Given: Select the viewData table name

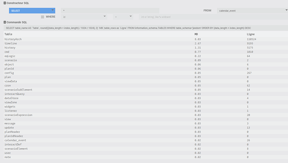Looking at the screenshot, I should [x=11, y=81].
